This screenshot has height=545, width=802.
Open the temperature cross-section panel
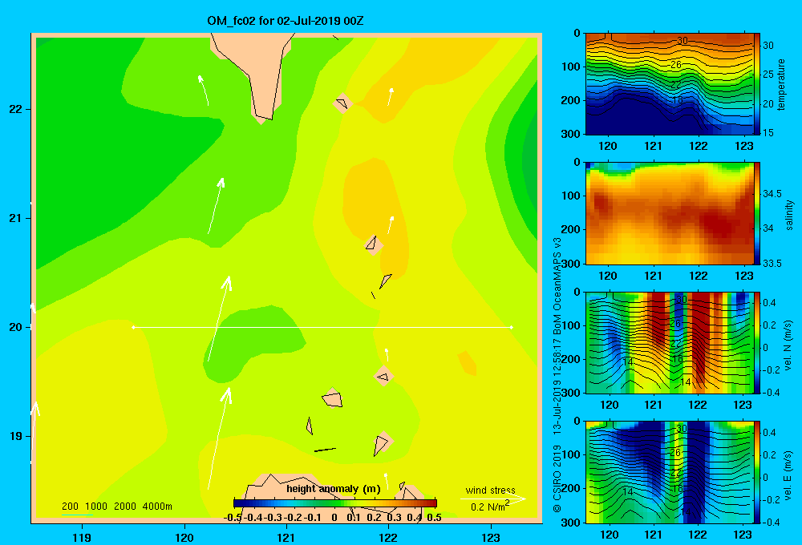[670, 84]
